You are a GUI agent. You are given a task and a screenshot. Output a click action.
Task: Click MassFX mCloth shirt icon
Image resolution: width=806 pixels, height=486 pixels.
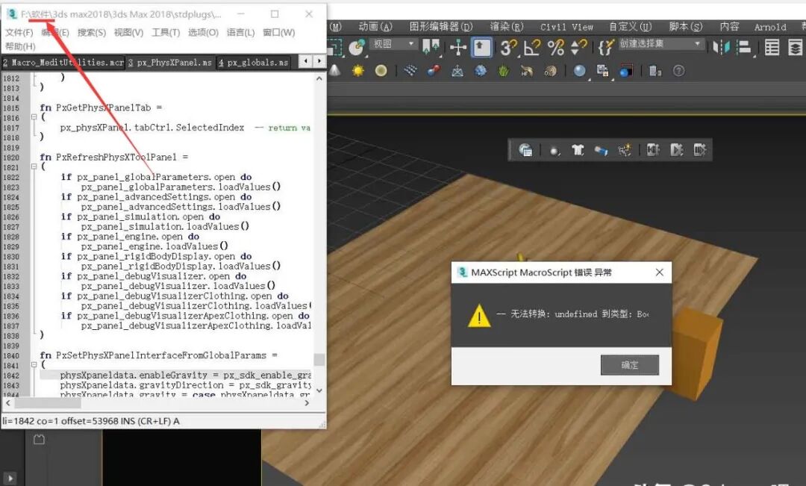578,150
